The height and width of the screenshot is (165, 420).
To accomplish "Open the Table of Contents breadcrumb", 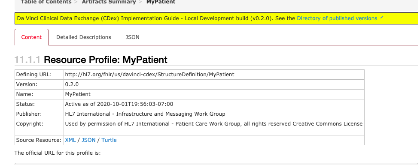I will click(46, 2).
